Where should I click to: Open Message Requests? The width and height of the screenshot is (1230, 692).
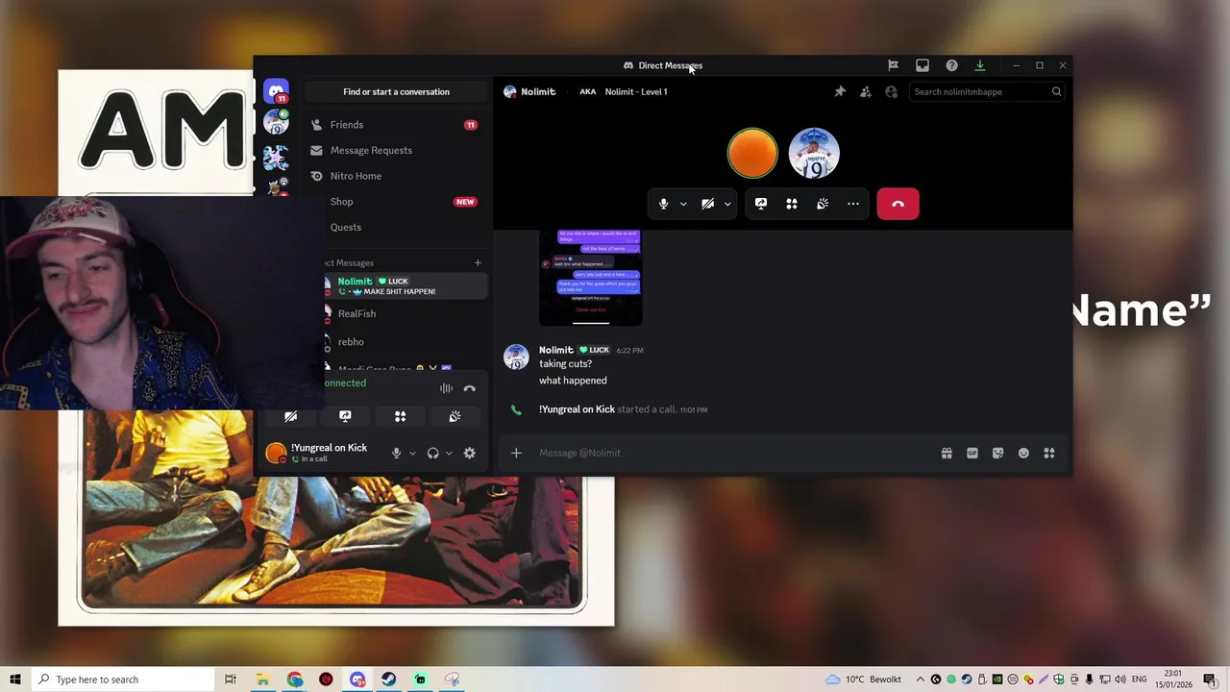click(396, 150)
